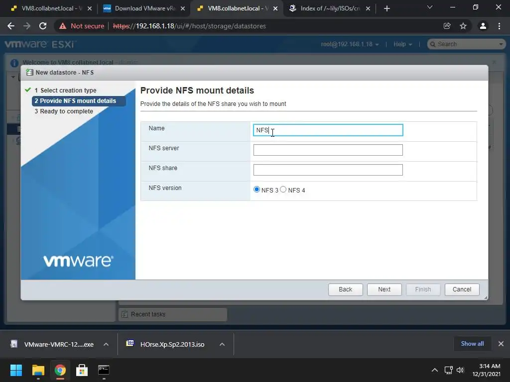Click the browser forward arrow
The height and width of the screenshot is (382, 510).
point(27,26)
